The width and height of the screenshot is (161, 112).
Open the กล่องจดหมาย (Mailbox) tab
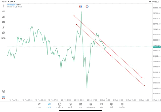[91, 105]
